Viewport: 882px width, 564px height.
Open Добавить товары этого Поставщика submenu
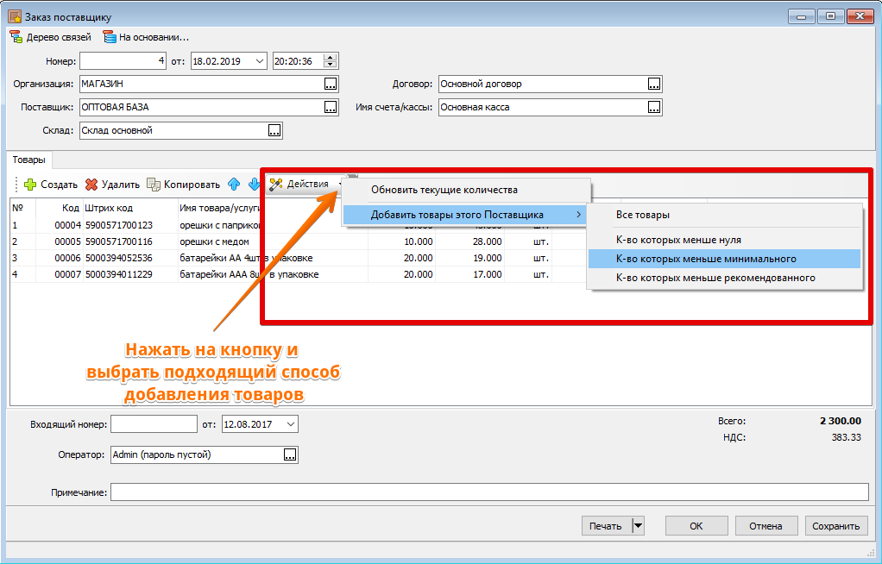pos(464,215)
